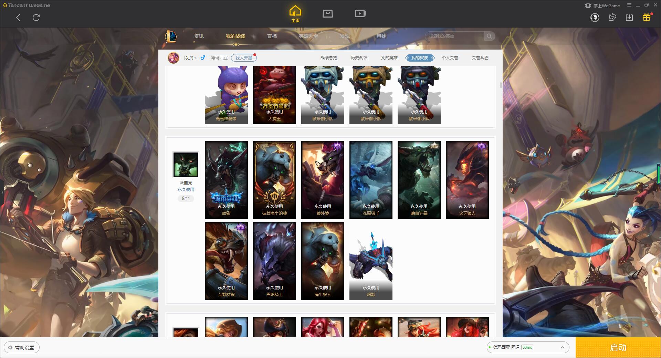Open the 葡萄味糖果 skin card
This screenshot has width=661, height=358.
click(x=226, y=95)
